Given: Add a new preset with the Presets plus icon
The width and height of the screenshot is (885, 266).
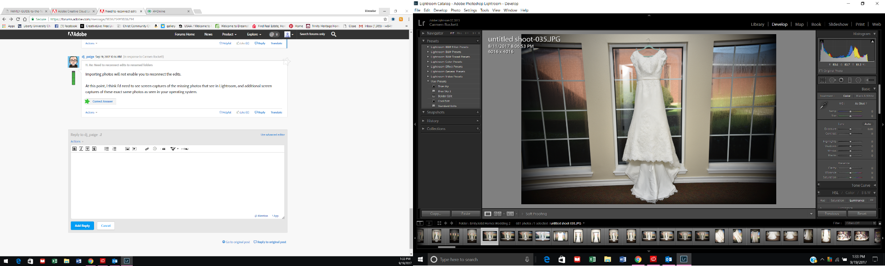Looking at the screenshot, I should pyautogui.click(x=478, y=41).
